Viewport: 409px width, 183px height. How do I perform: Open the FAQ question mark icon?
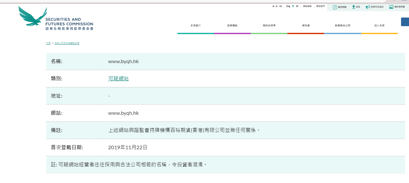pyautogui.click(x=335, y=7)
